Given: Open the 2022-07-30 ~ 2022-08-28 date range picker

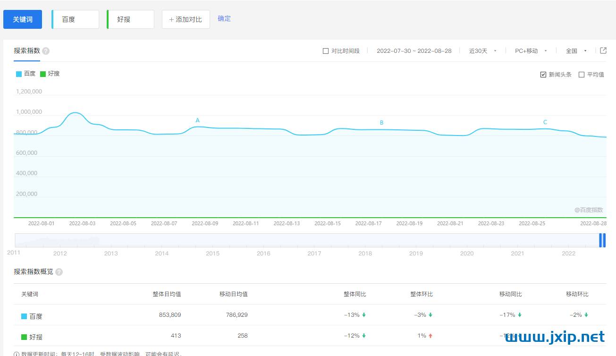Looking at the screenshot, I should 414,51.
